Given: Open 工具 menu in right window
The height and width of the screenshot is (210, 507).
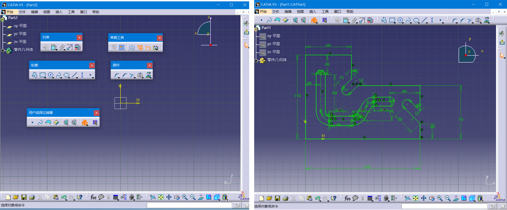Looking at the screenshot, I should (x=325, y=11).
